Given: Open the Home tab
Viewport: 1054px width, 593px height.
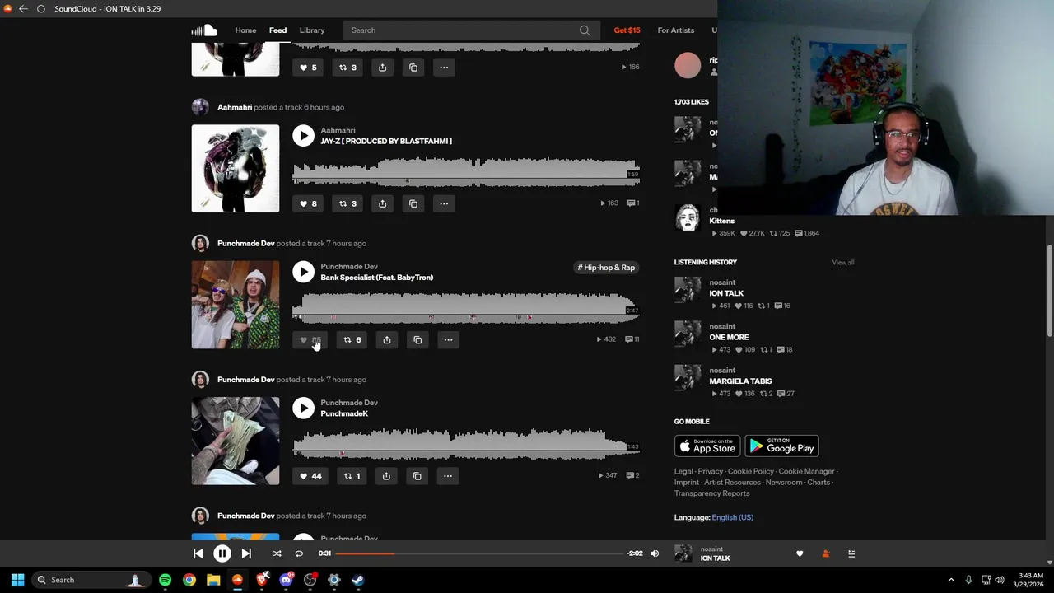Looking at the screenshot, I should point(245,30).
